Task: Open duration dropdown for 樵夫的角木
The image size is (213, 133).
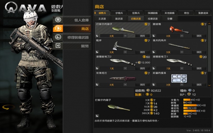Action: click(x=182, y=52)
